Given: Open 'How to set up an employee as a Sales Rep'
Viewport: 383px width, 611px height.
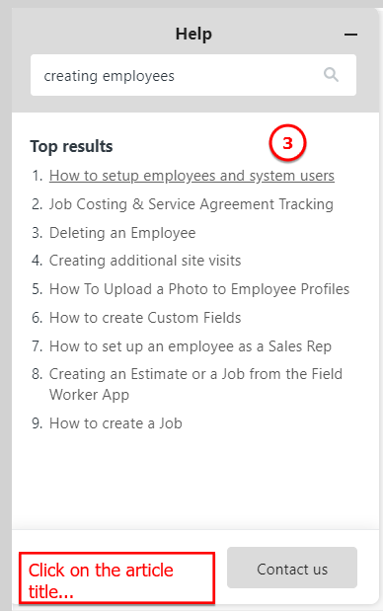Looking at the screenshot, I should (191, 346).
